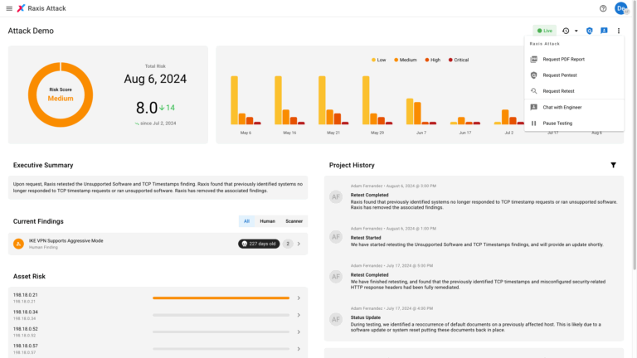Image resolution: width=637 pixels, height=358 pixels.
Task: Toggle the Low legend entry
Action: (x=378, y=60)
